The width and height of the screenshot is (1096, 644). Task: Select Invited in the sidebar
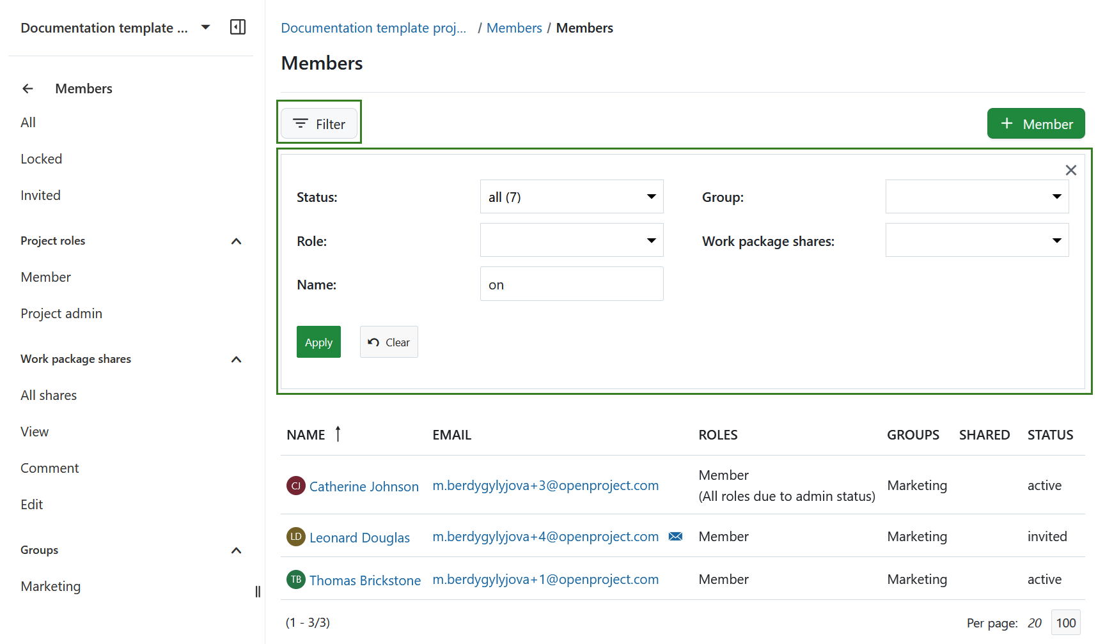coord(40,195)
